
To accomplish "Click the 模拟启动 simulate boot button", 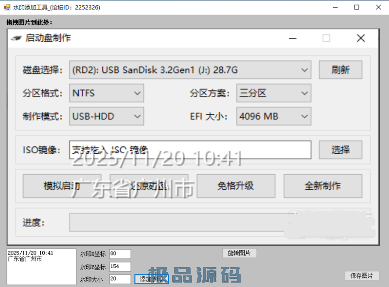I will coord(62,186).
